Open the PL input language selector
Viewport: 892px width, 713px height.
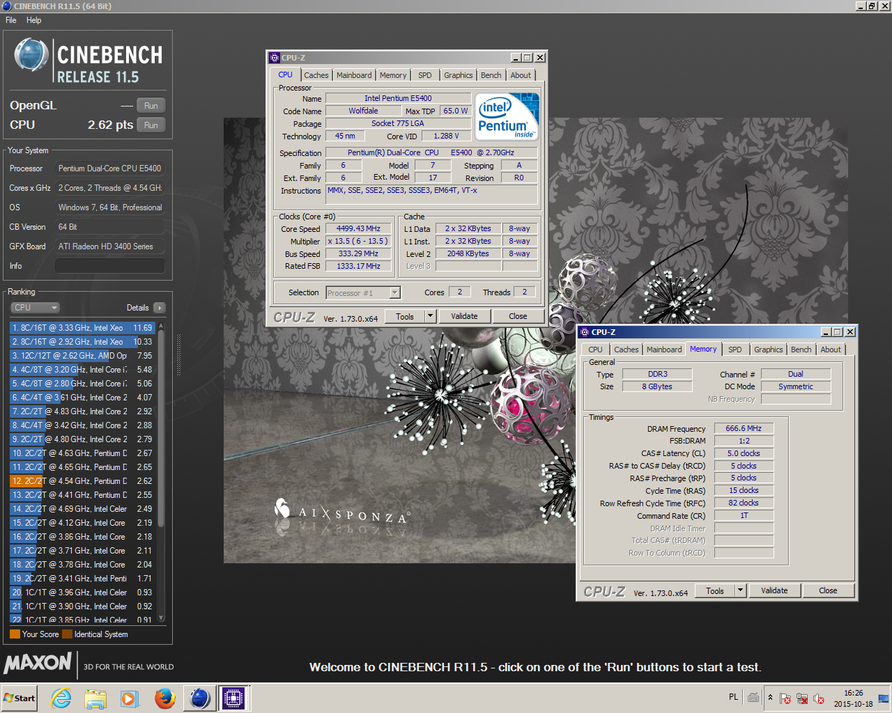[x=734, y=697]
